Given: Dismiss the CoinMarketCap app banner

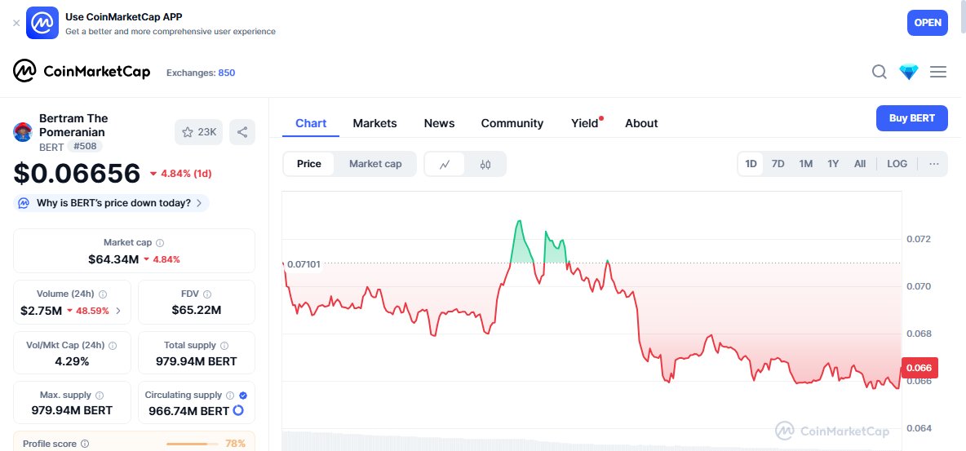Looking at the screenshot, I should [16, 23].
